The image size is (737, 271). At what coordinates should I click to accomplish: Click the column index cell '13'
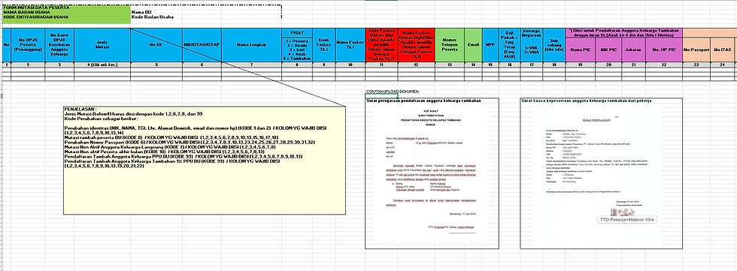[450, 65]
